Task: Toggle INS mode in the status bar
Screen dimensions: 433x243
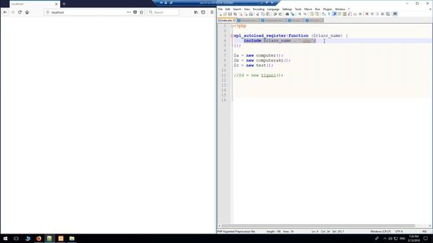Action: 424,232
